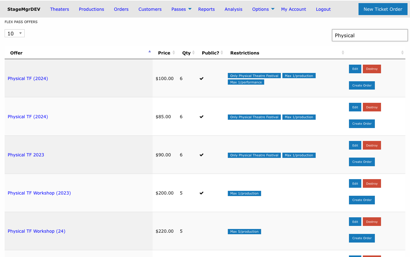
Task: Edit Physical TF Workshop (24) offer
Action: click(355, 222)
